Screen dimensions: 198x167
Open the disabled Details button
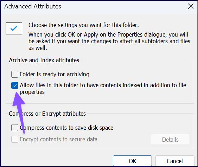tap(170, 140)
